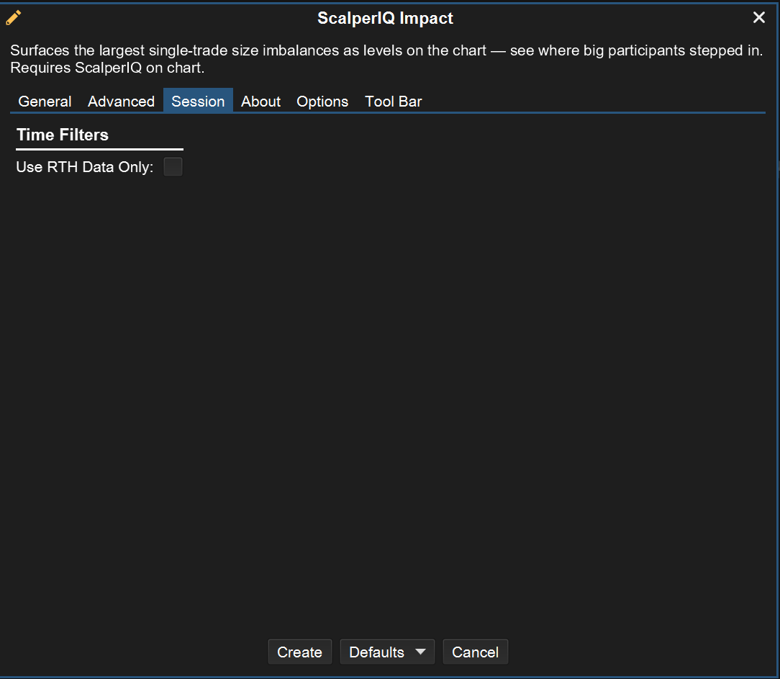Go to the About tab
Screen dimensions: 780x679
260,102
